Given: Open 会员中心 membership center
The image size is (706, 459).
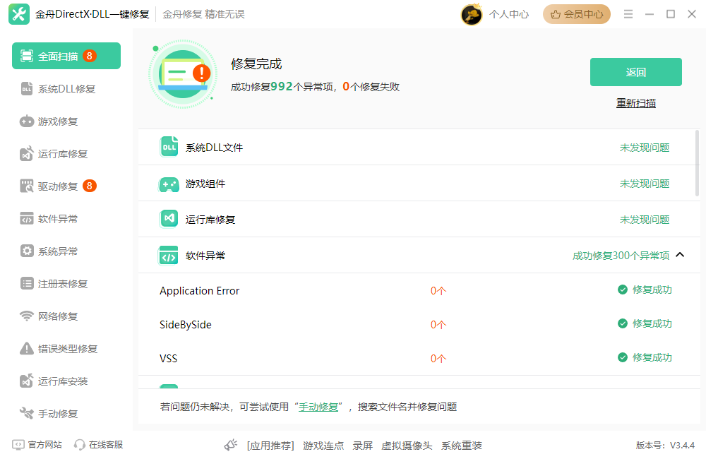Looking at the screenshot, I should pos(576,13).
